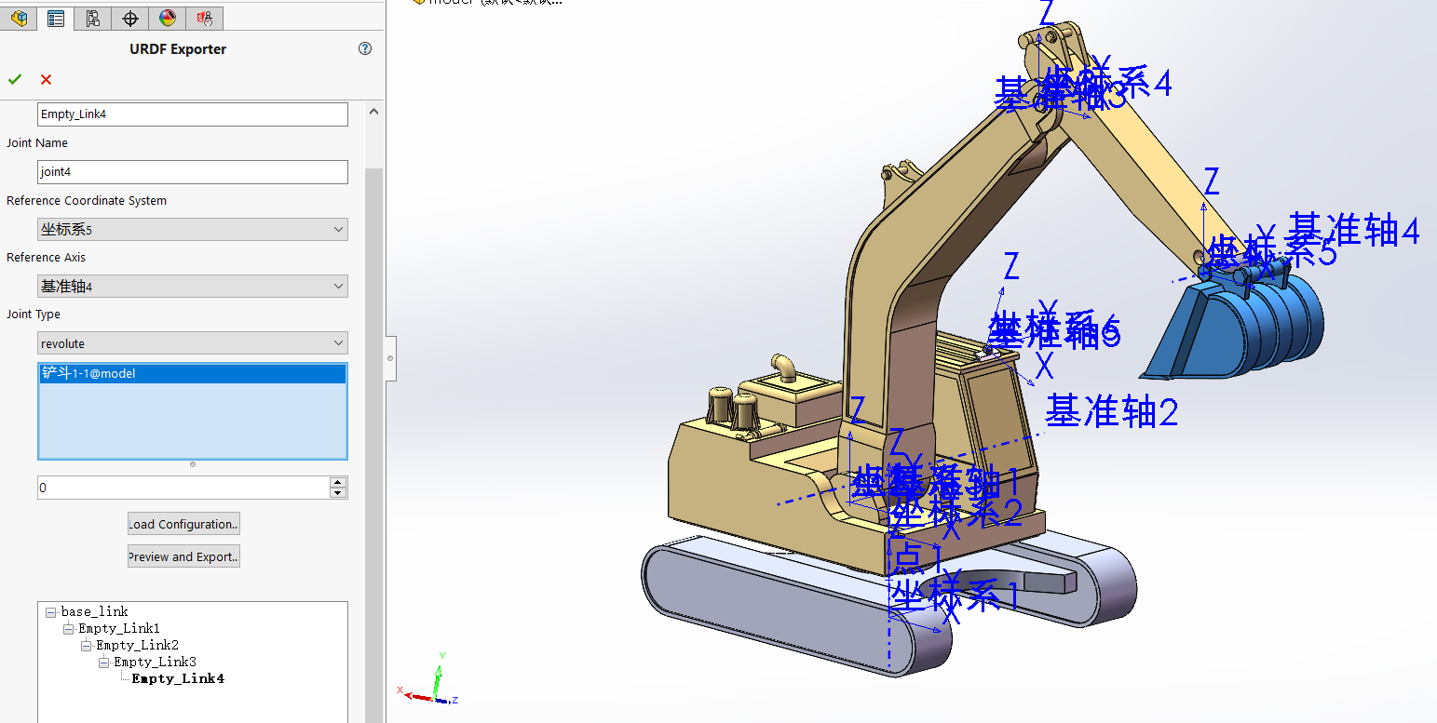1437x723 pixels.
Task: Open the SOLIDWORKS Inspection tab
Action: (x=205, y=18)
